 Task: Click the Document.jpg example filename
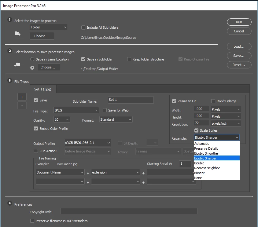coord(67,164)
